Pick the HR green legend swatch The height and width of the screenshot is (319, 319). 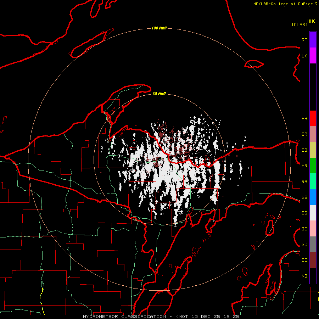(x=313, y=166)
